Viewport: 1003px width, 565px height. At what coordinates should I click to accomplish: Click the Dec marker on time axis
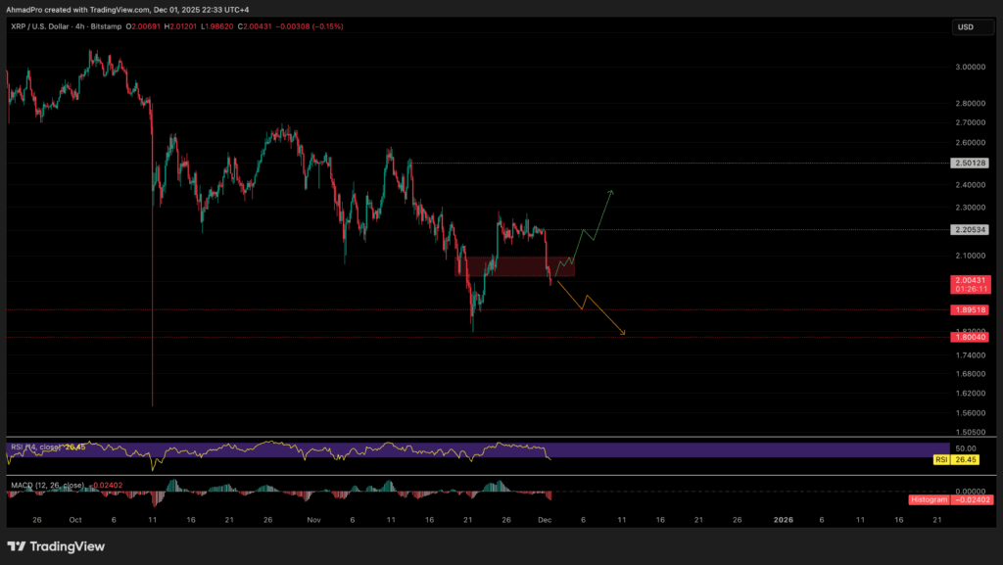545,521
